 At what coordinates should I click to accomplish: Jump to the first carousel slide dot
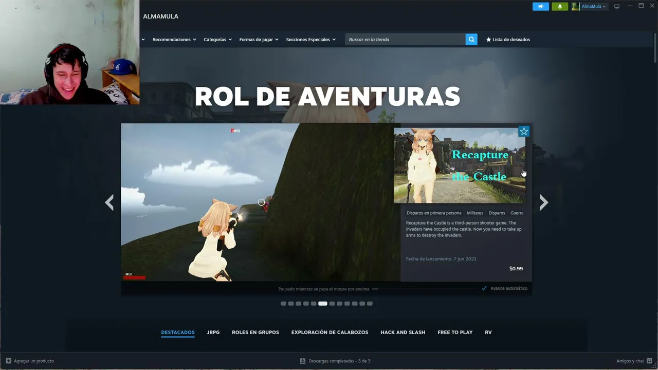tap(283, 304)
